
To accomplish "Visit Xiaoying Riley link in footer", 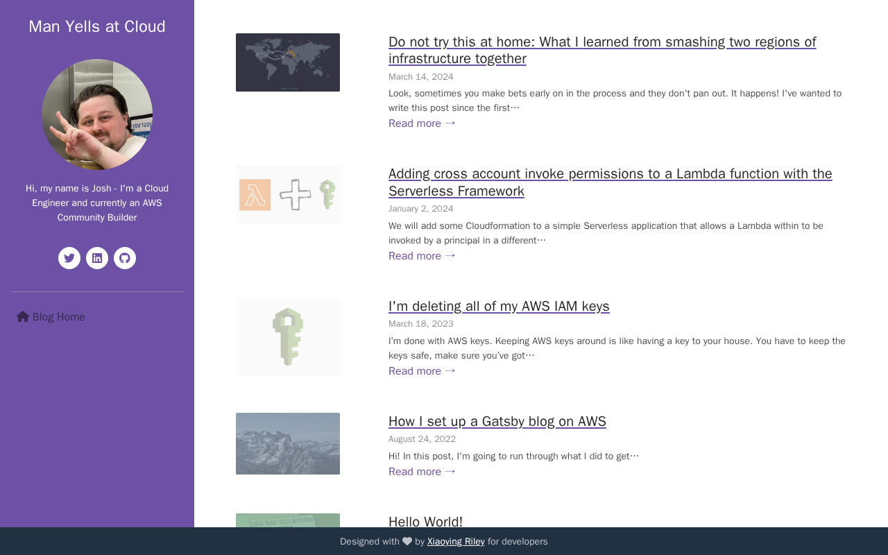I will click(x=456, y=542).
